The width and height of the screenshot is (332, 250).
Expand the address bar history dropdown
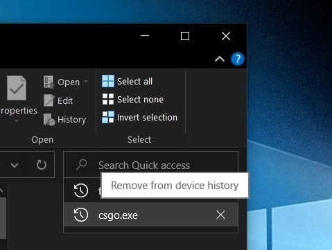15,165
